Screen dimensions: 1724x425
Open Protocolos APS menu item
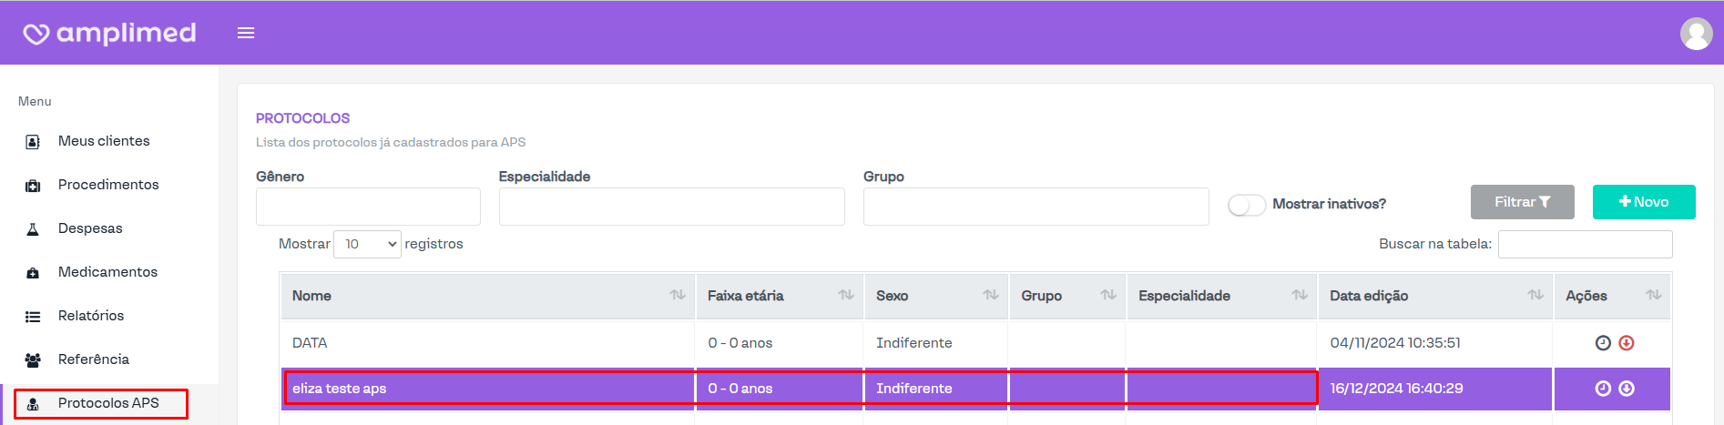(107, 403)
